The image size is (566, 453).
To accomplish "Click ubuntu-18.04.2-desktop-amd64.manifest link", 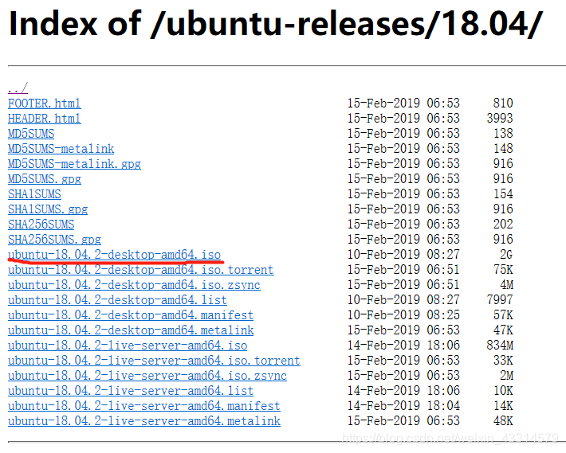I will click(131, 315).
